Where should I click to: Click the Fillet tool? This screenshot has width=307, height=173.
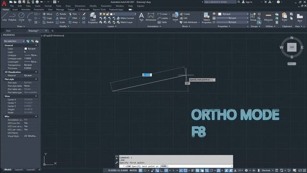pos(73,18)
